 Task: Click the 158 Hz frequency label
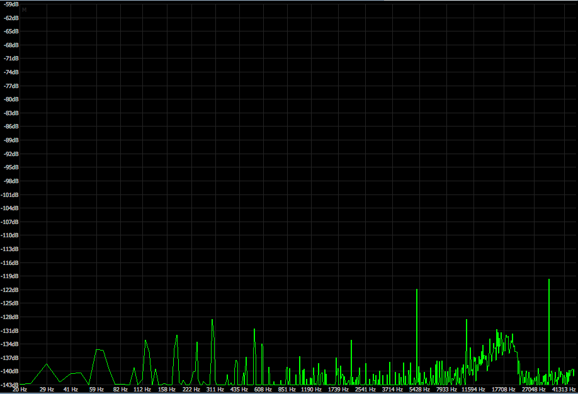pos(167,389)
